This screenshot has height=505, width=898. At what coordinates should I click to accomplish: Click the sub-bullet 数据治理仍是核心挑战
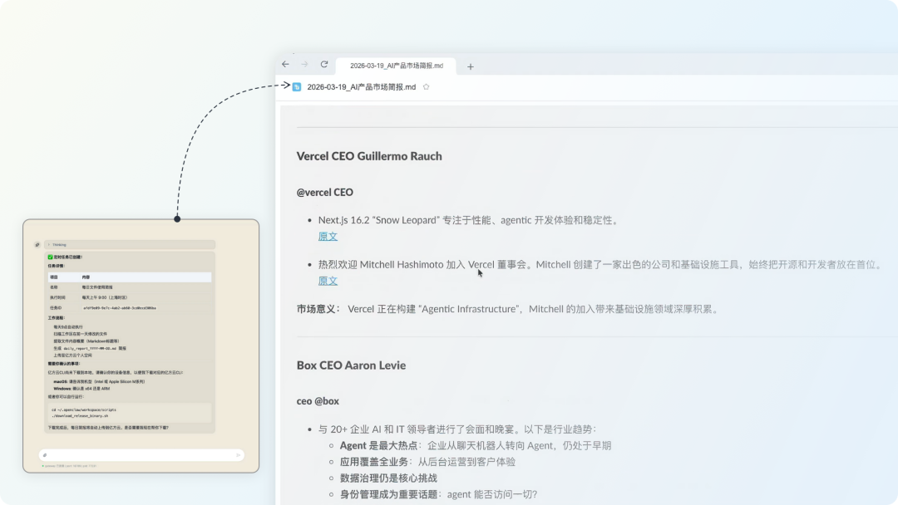tap(388, 478)
